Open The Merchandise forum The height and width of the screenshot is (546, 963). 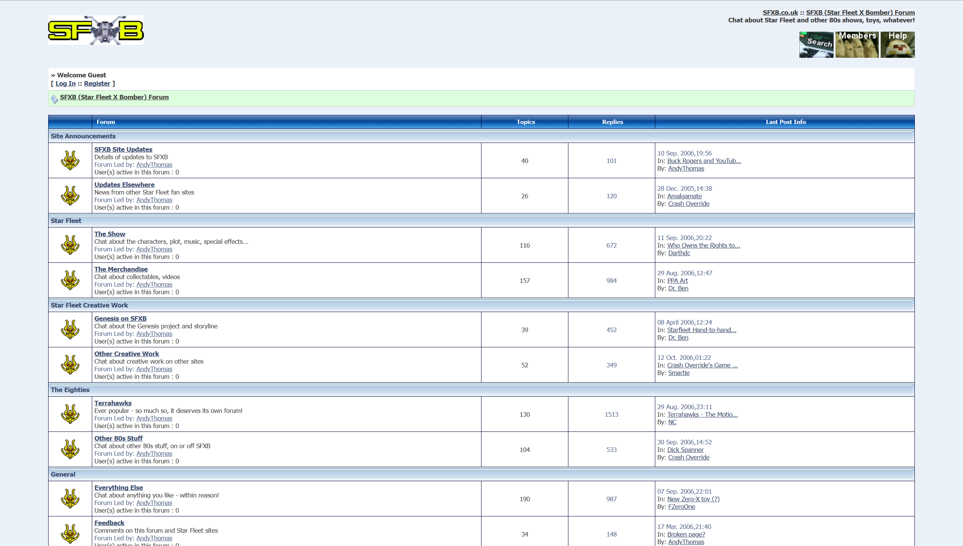pyautogui.click(x=121, y=269)
